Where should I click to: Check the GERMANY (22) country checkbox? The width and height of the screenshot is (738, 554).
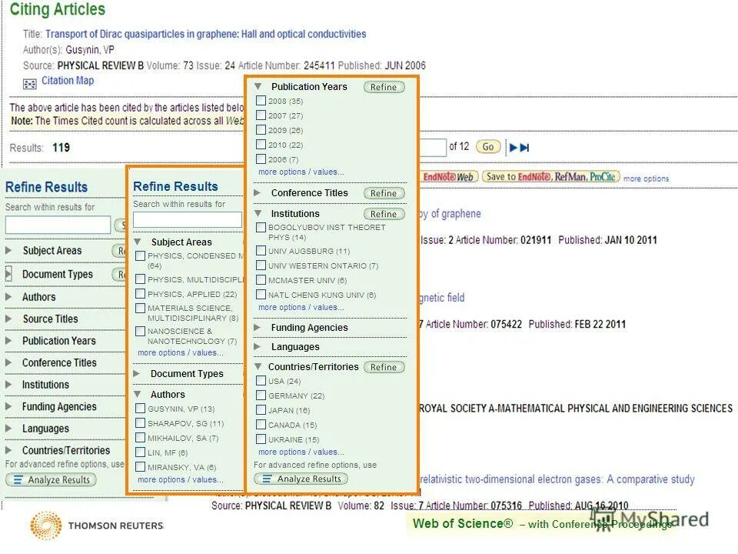pyautogui.click(x=261, y=395)
